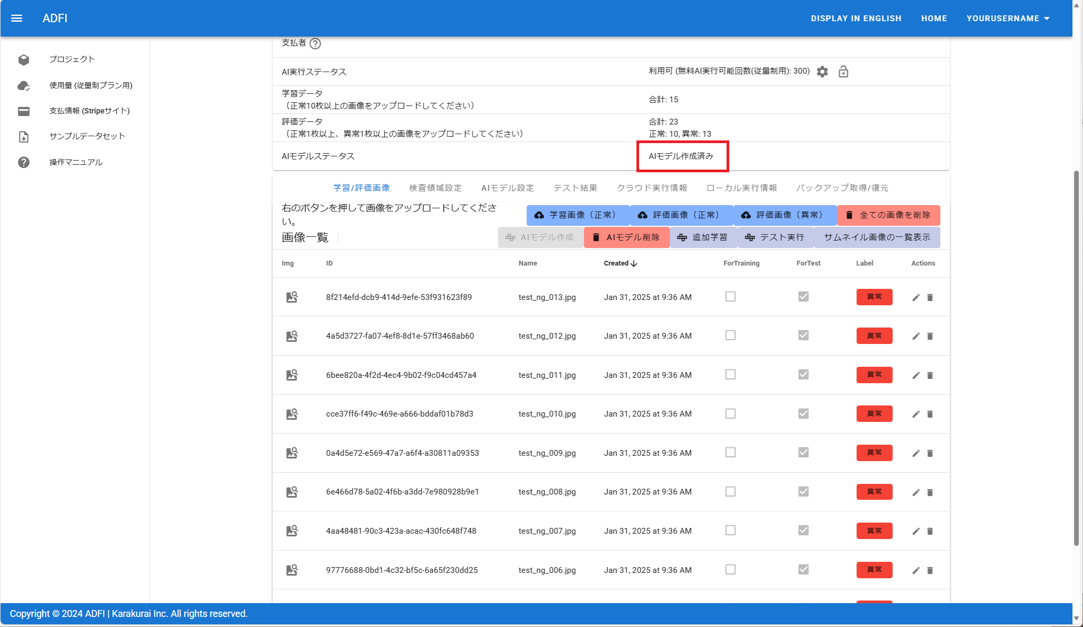
Task: Edit test_ng_013.jpg with pencil icon
Action: pyautogui.click(x=915, y=298)
